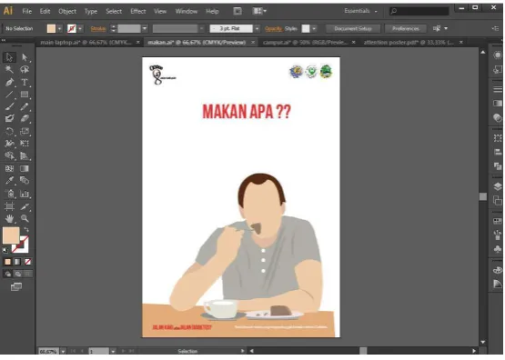Open the Opacity panel link
Viewport: 505px width, 360px height.
point(273,28)
